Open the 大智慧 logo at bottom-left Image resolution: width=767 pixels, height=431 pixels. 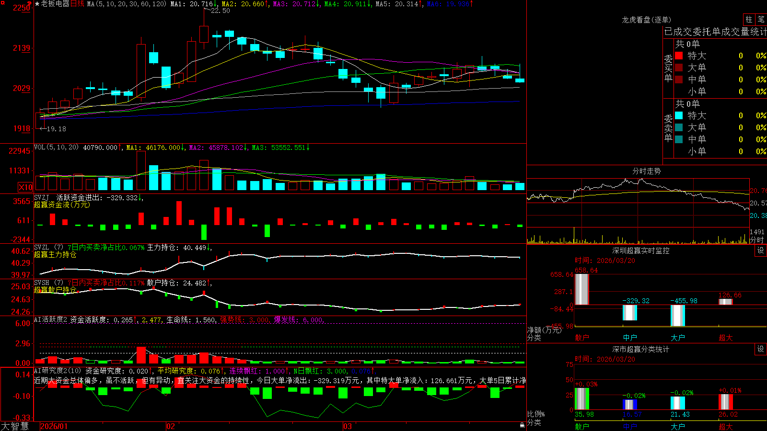pos(15,426)
